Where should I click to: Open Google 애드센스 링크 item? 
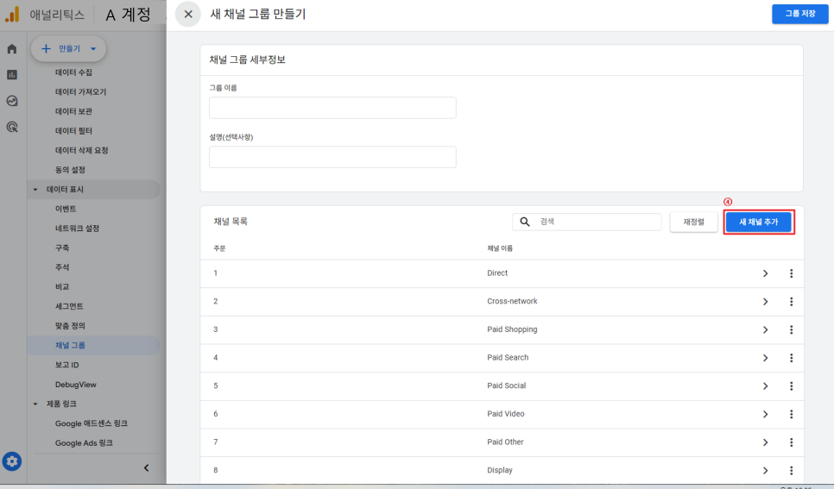pos(92,423)
